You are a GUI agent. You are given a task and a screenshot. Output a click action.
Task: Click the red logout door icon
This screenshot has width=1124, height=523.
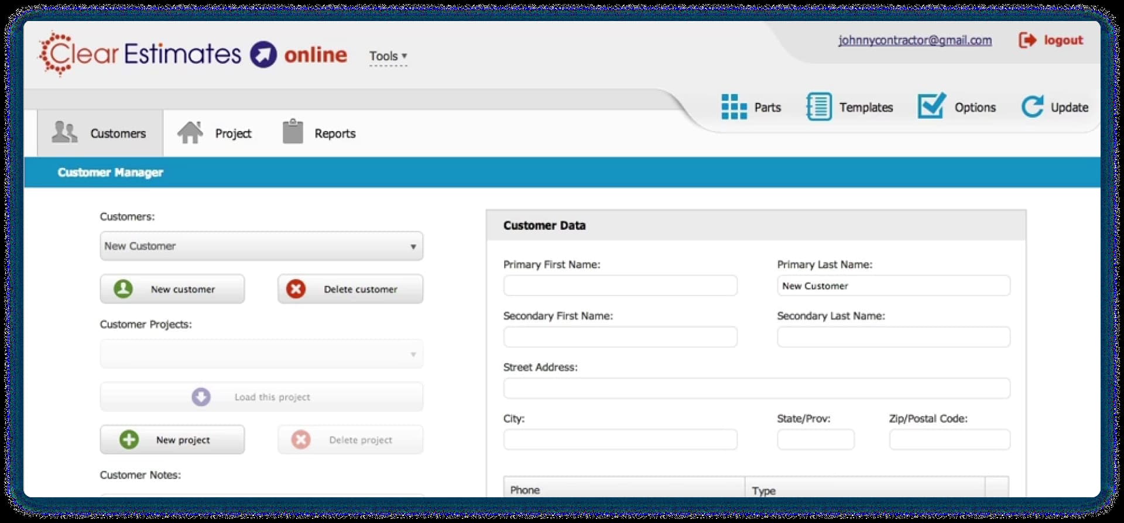1027,40
